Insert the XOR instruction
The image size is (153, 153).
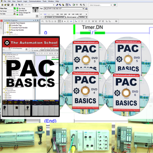(73, 14)
